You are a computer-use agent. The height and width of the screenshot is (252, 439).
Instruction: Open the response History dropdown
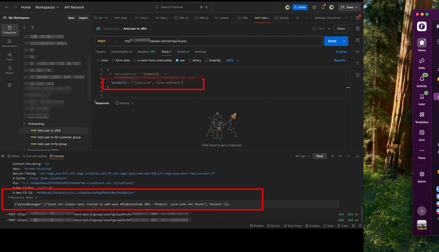[124, 103]
